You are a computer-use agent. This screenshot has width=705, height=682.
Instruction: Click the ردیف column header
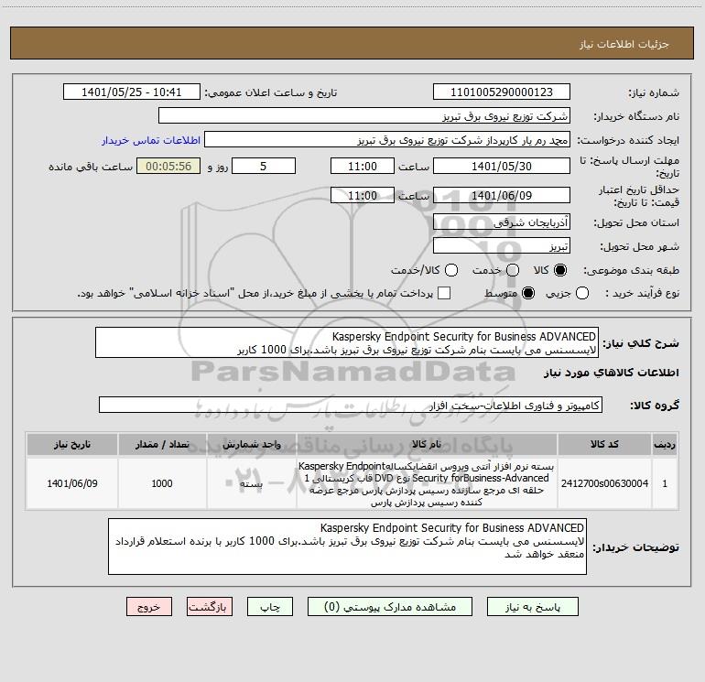coord(665,444)
